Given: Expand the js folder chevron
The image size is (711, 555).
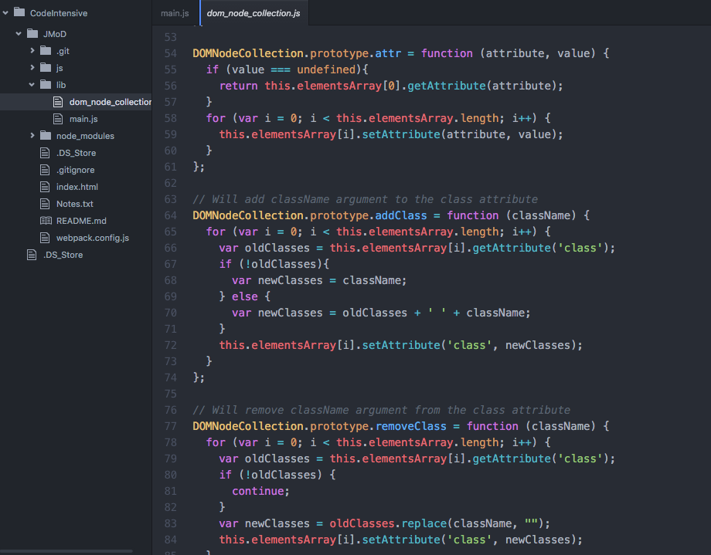Looking at the screenshot, I should point(32,67).
